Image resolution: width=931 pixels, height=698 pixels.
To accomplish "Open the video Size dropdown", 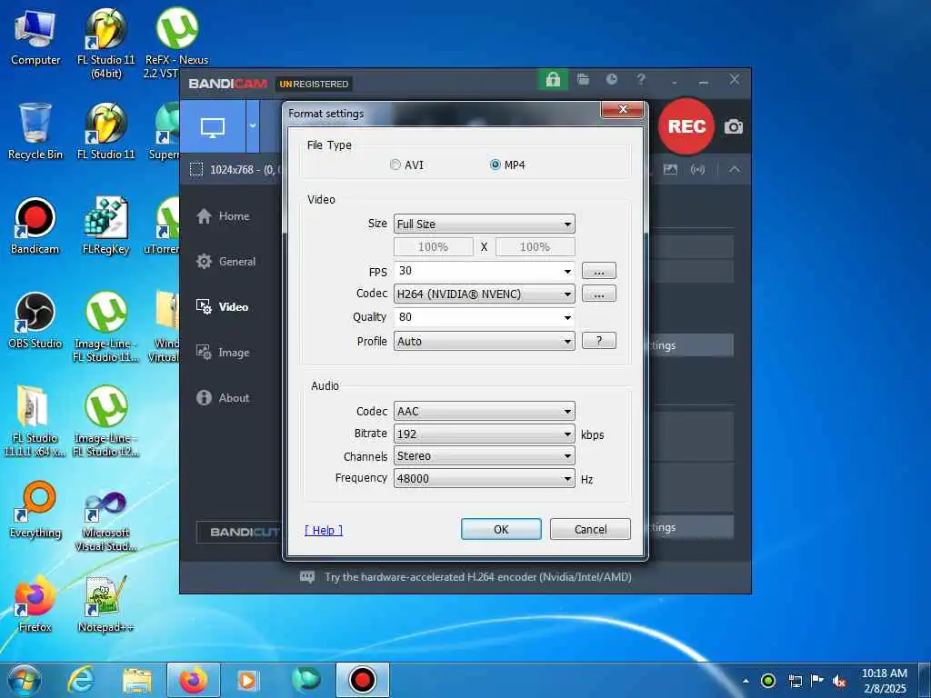I will tap(484, 224).
